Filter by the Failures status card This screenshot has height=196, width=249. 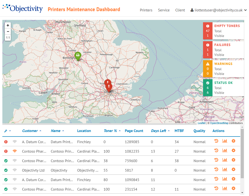(223, 50)
